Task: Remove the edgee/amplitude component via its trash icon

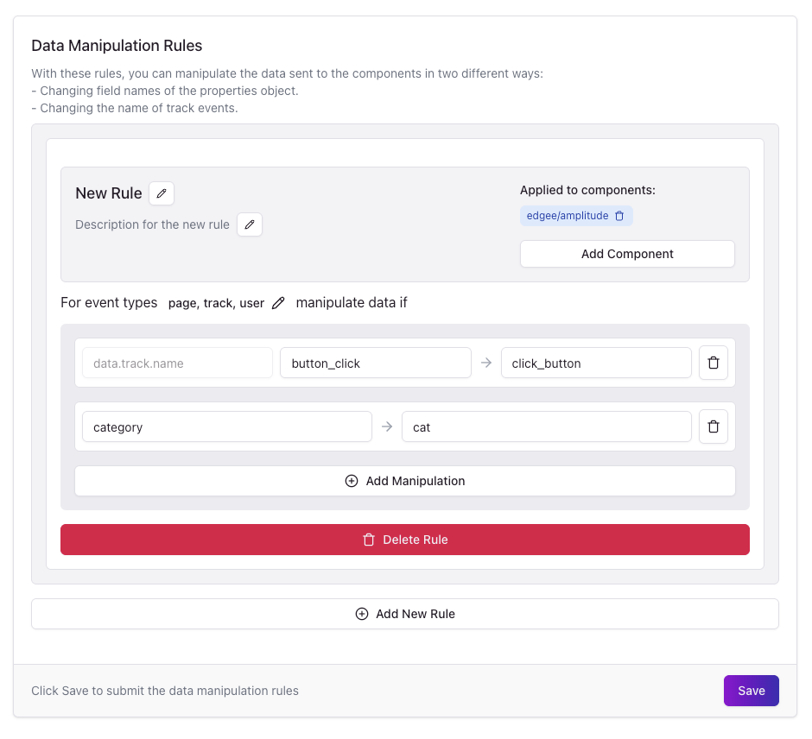Action: 619,216
